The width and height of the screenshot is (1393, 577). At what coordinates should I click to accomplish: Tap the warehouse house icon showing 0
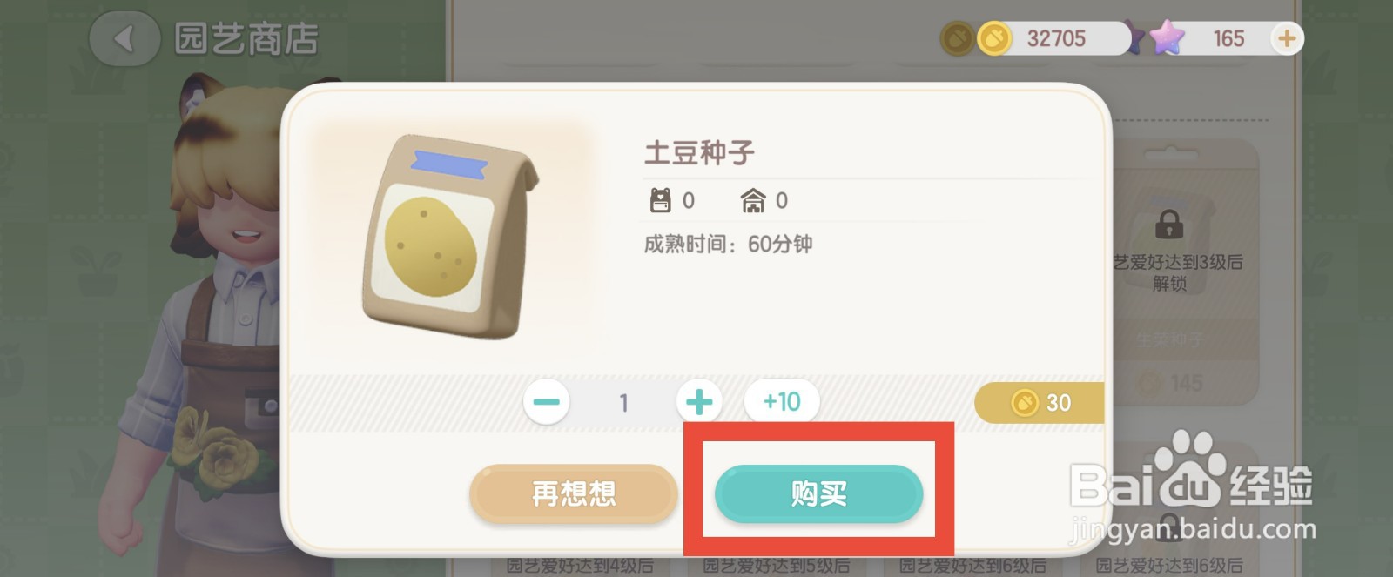pos(752,201)
